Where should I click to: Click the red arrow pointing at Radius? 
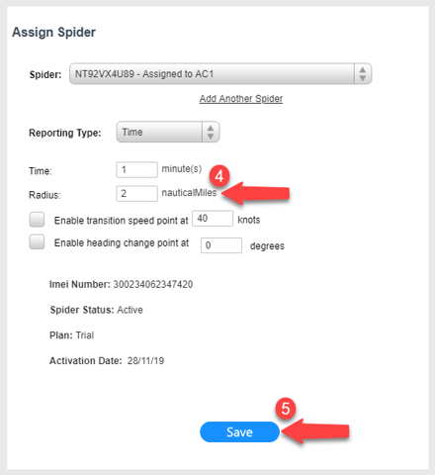pos(256,194)
